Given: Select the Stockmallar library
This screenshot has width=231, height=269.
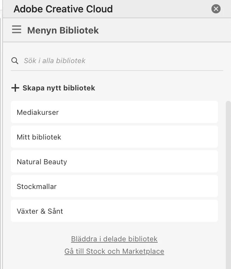Looking at the screenshot, I should [114, 186].
